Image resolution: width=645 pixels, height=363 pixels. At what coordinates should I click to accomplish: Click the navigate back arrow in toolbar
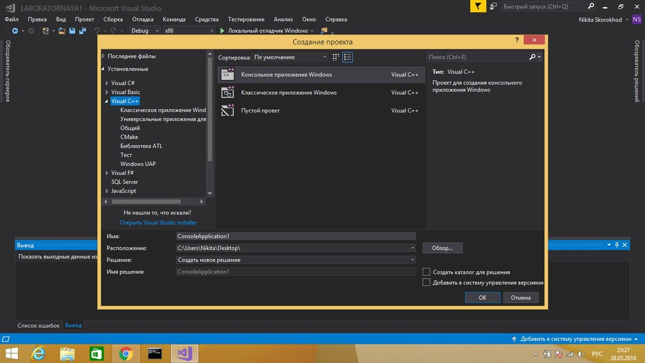click(15, 31)
